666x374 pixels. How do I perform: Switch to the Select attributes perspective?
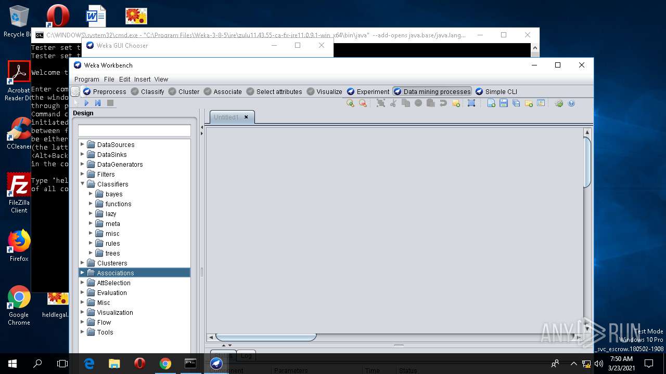point(274,91)
